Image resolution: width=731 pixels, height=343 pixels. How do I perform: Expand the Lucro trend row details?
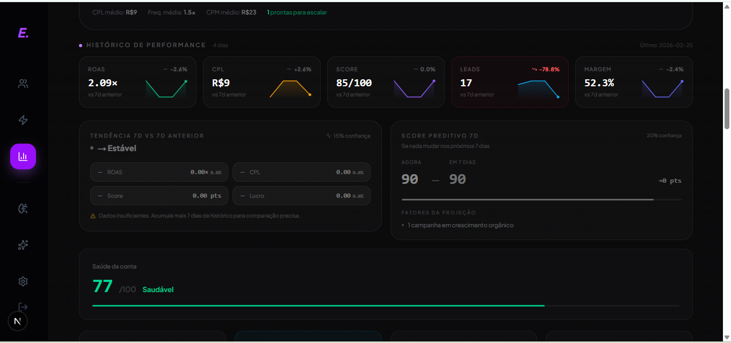click(301, 196)
